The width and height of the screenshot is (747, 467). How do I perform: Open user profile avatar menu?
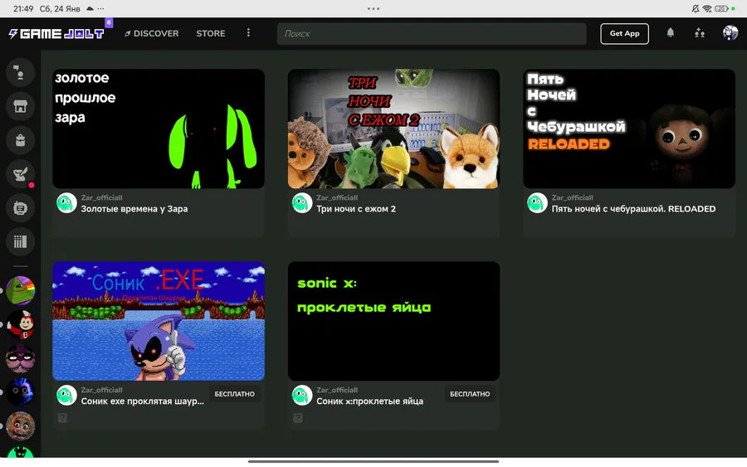(730, 33)
